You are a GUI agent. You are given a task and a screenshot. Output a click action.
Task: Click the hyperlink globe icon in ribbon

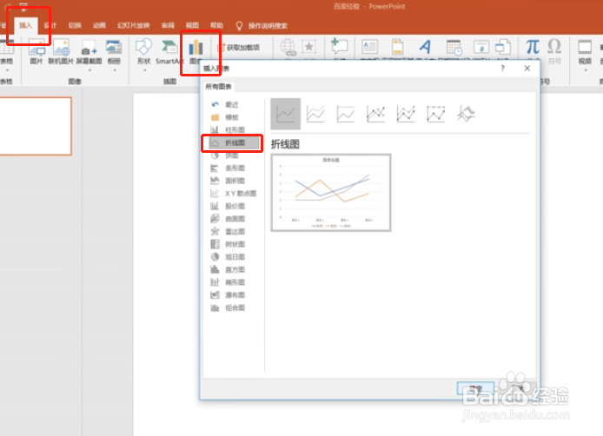pos(288,47)
